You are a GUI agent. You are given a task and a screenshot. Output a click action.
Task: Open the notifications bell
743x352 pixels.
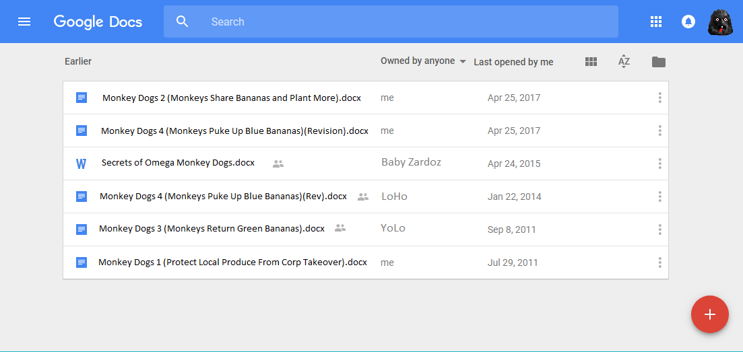(688, 22)
